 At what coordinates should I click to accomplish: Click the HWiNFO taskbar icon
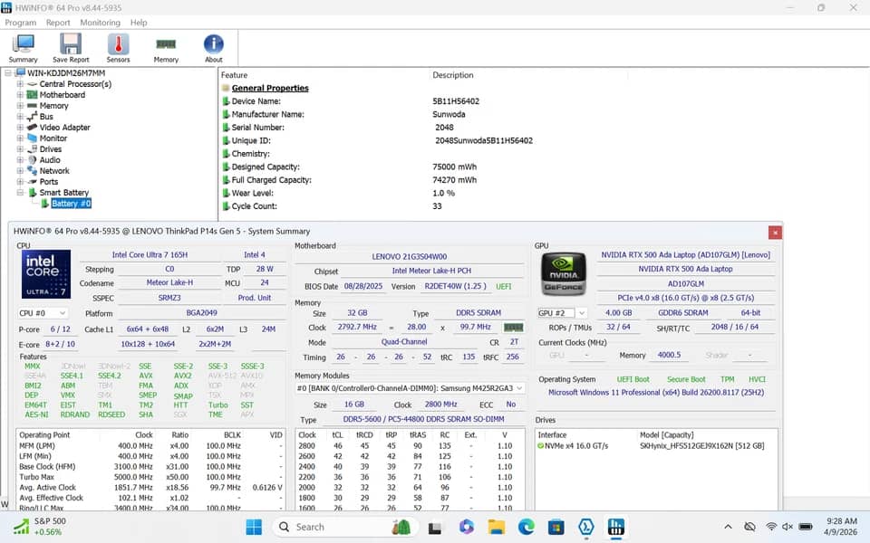(x=616, y=527)
